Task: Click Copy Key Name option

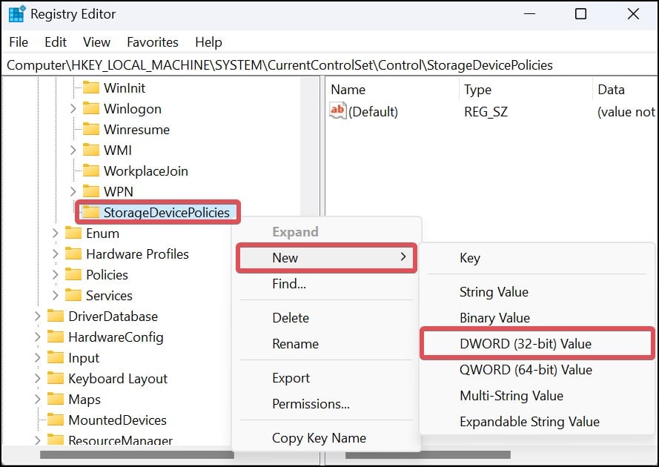Action: click(319, 437)
